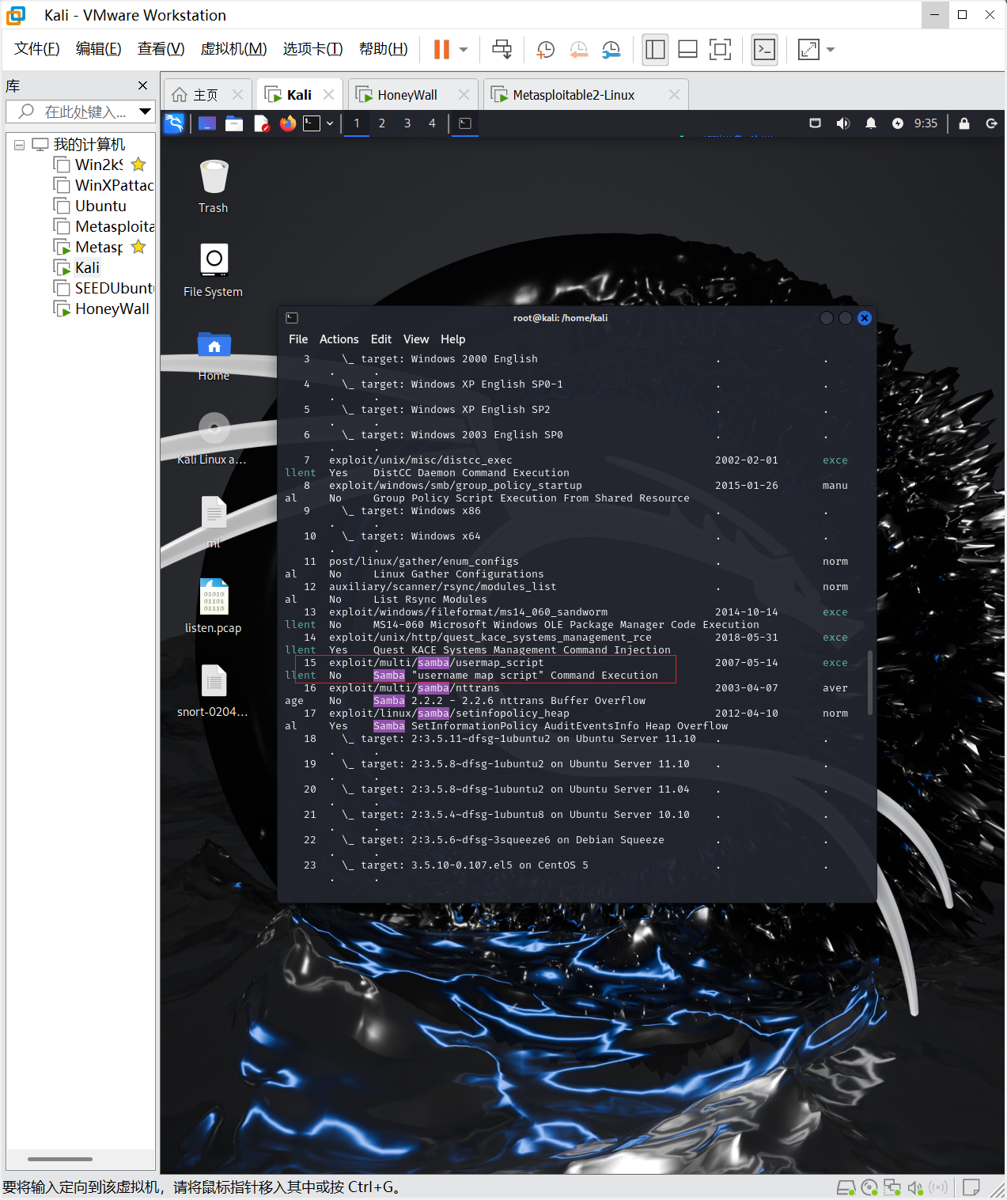
Task: Open the terminal Help menu
Action: coord(453,339)
